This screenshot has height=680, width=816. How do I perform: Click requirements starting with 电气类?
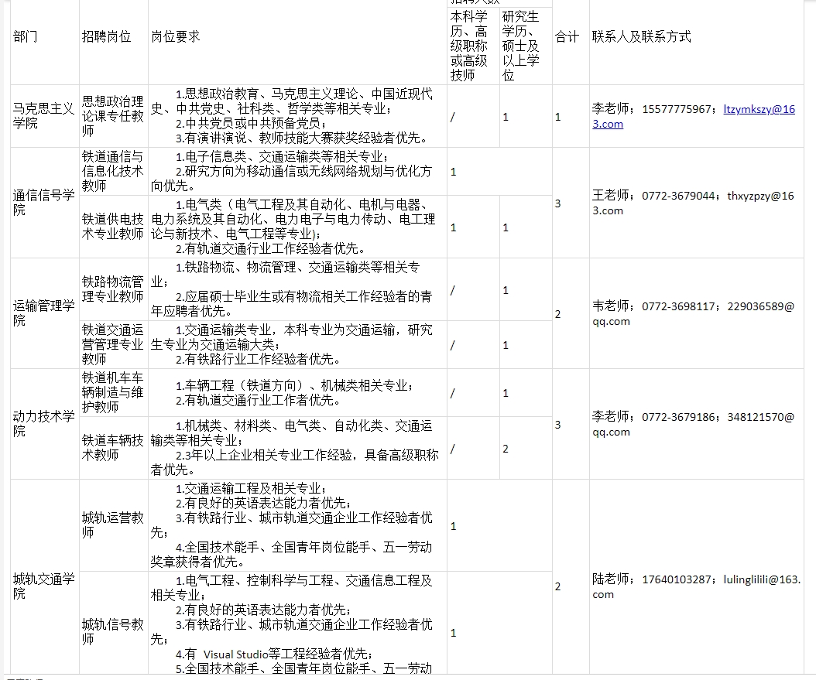297,227
